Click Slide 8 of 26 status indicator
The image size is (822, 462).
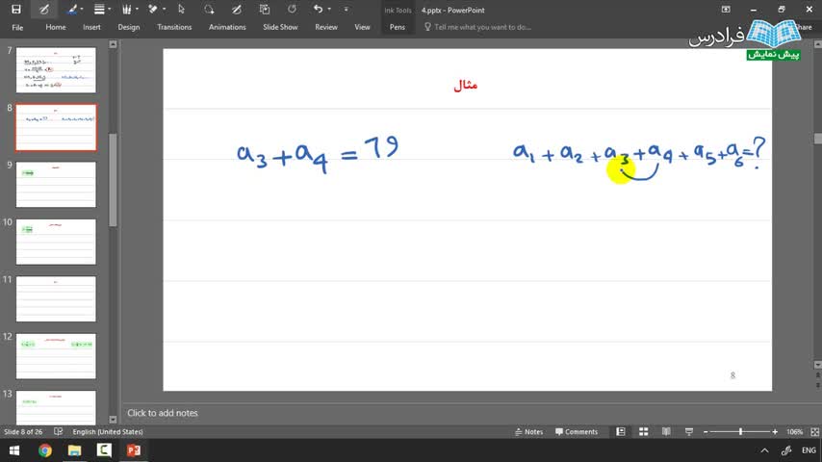[23, 432]
